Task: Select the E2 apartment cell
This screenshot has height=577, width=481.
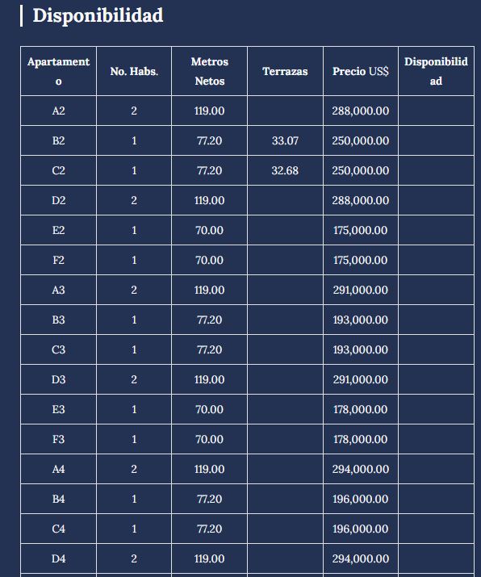Action: coord(59,230)
